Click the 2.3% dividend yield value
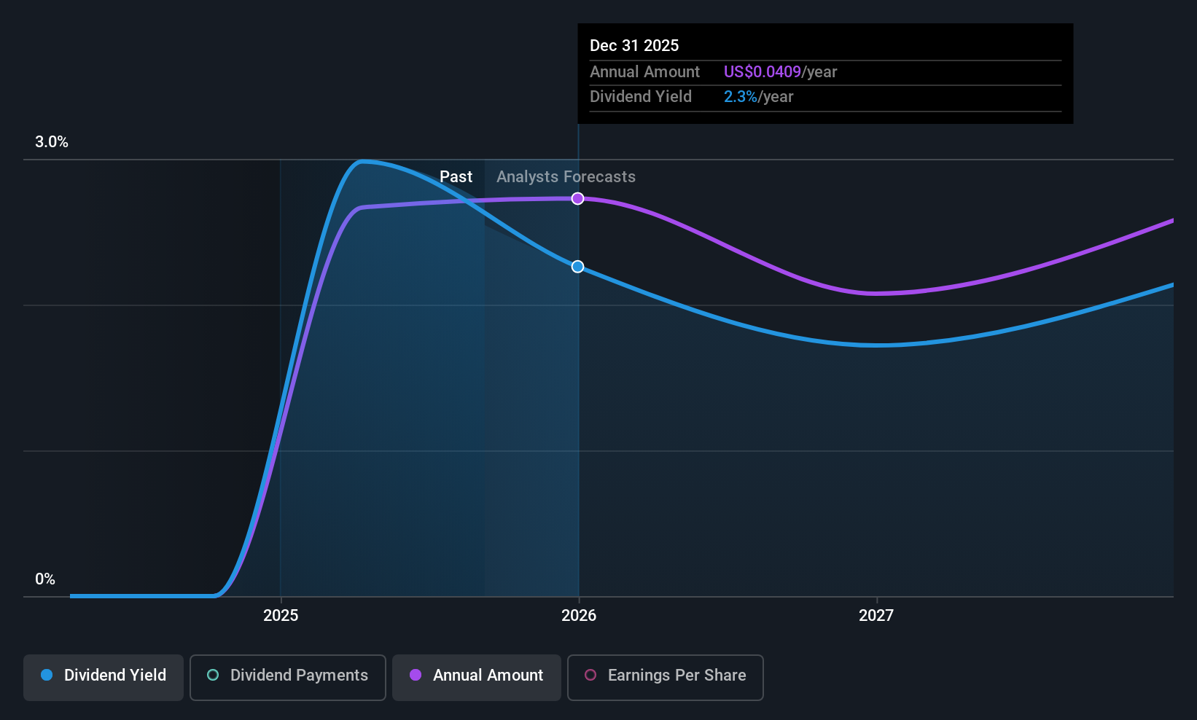This screenshot has width=1197, height=720. [x=741, y=97]
